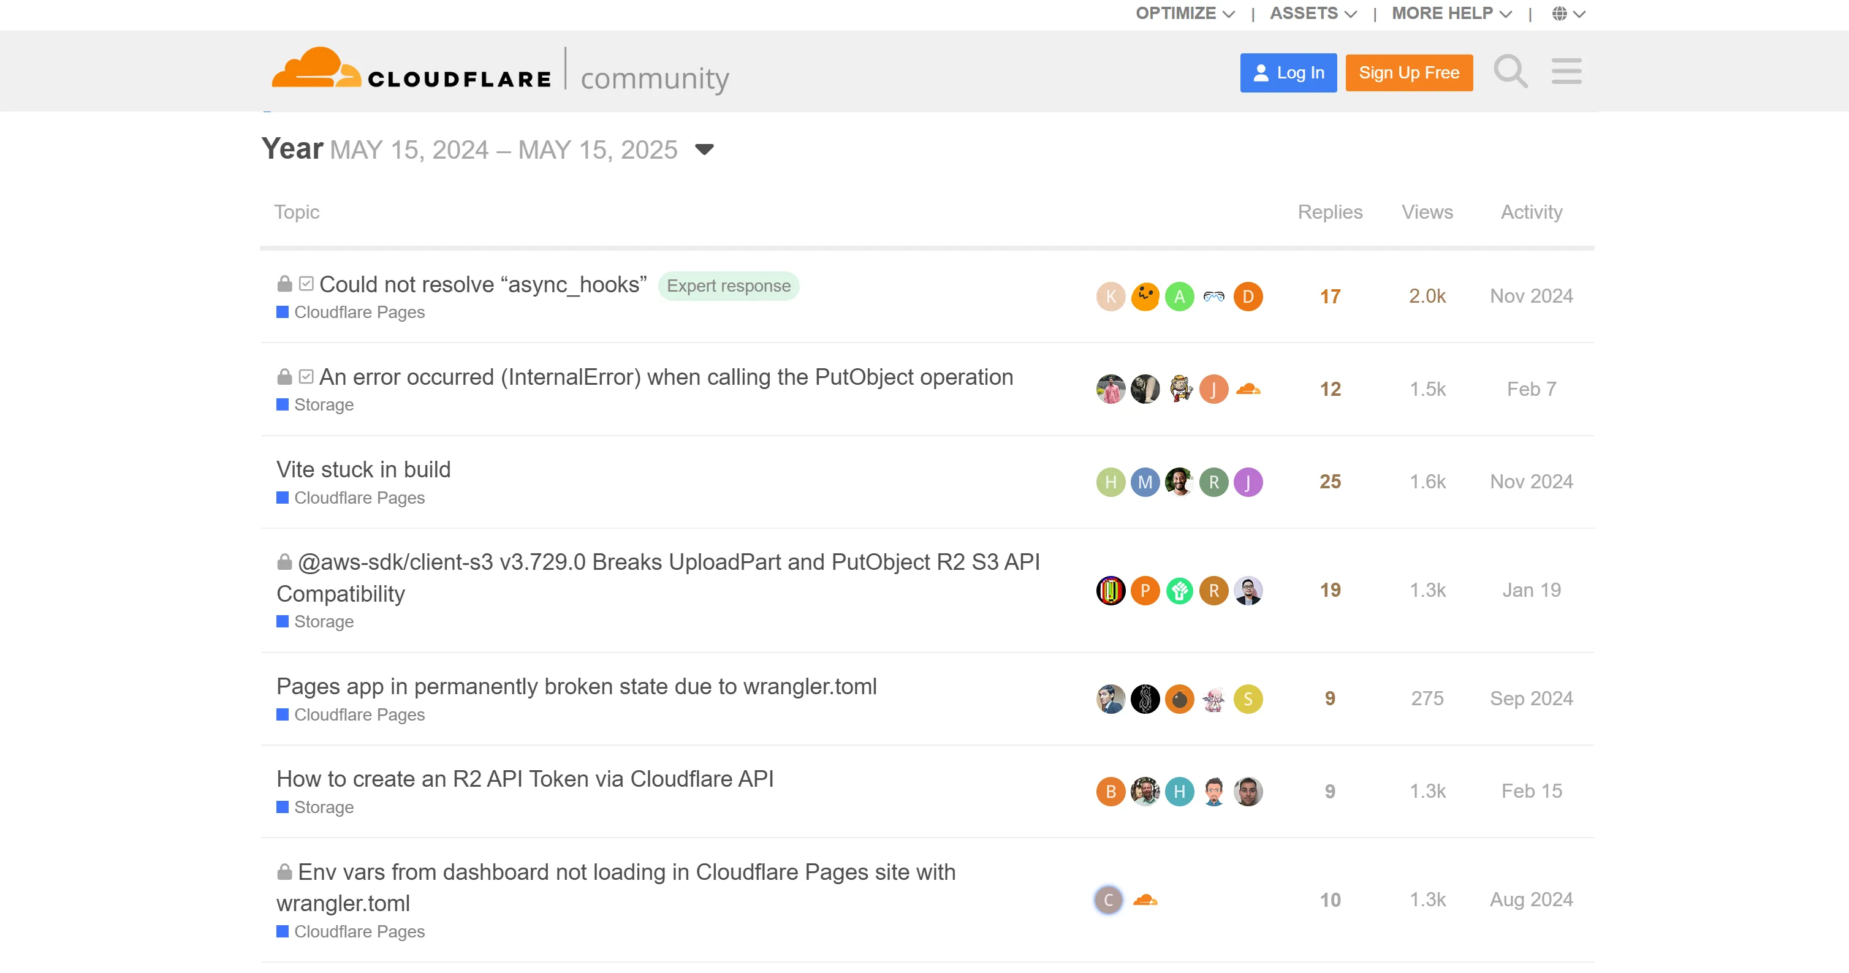Click Cloudflare logo avatar in Env vars row

[1145, 900]
